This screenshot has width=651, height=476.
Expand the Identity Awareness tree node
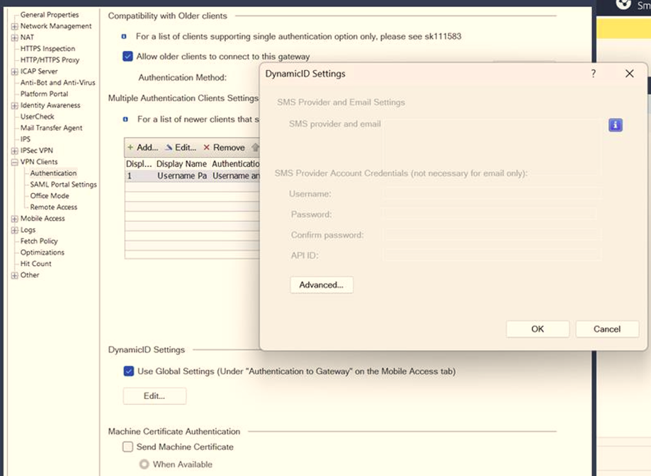tap(15, 105)
